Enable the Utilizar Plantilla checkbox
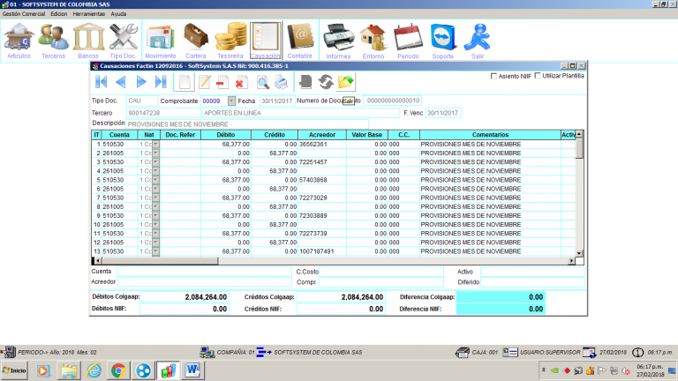The width and height of the screenshot is (678, 381). [x=538, y=76]
